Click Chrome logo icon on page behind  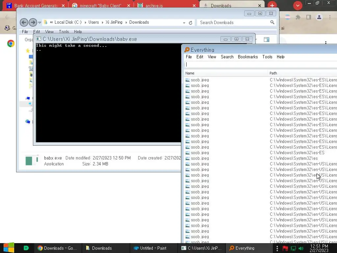pyautogui.click(x=11, y=43)
